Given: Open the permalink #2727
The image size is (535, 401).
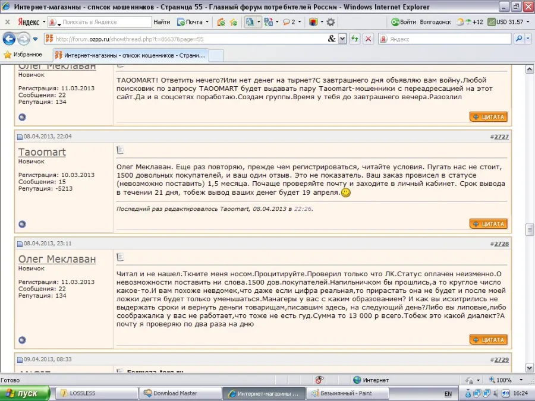Looking at the screenshot, I should tap(501, 137).
